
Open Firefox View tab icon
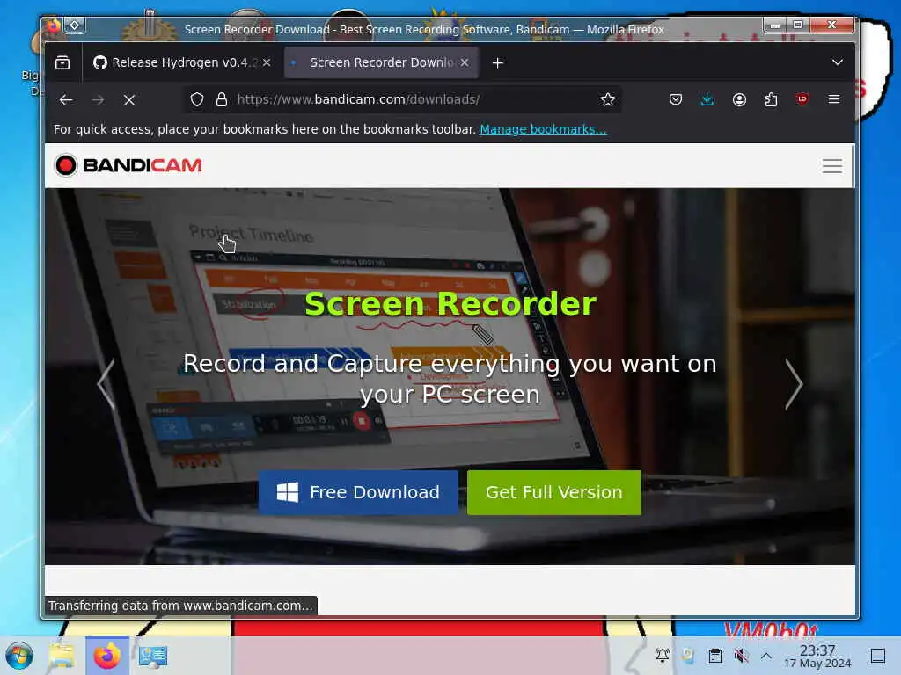[x=62, y=62]
